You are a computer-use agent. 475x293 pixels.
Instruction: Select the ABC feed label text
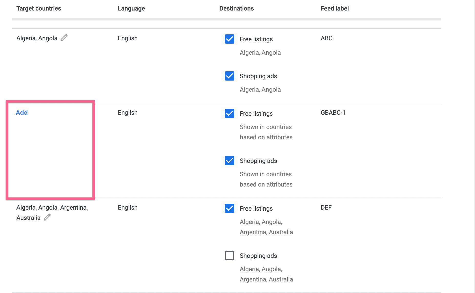pyautogui.click(x=327, y=38)
